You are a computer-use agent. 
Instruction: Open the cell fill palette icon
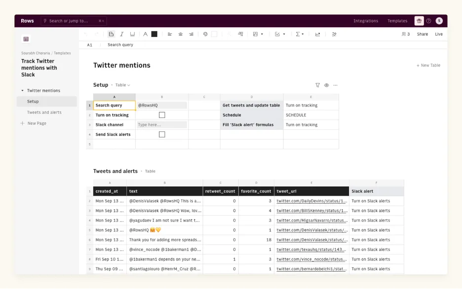pyautogui.click(x=205, y=34)
